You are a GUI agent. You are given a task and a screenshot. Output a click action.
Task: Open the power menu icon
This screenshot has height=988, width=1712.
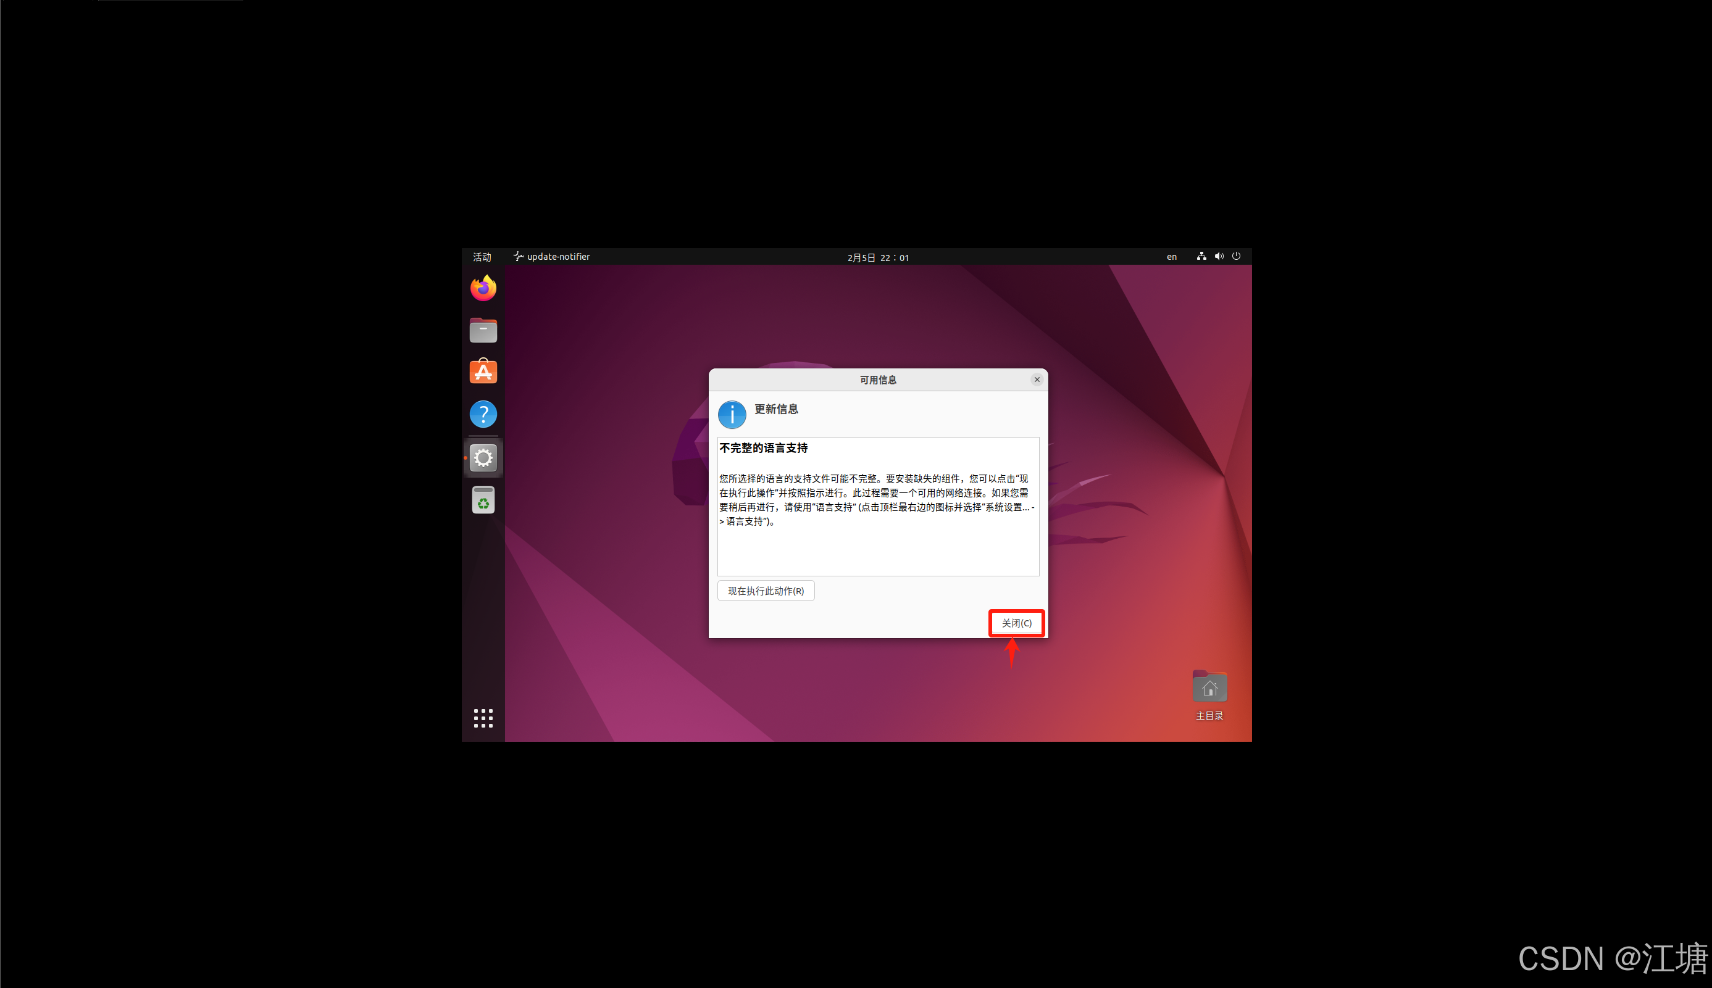[1236, 257]
